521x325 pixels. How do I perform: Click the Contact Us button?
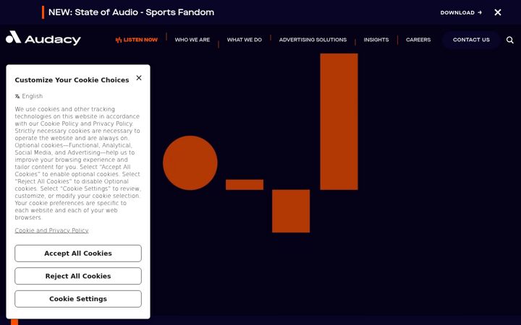pyautogui.click(x=471, y=40)
